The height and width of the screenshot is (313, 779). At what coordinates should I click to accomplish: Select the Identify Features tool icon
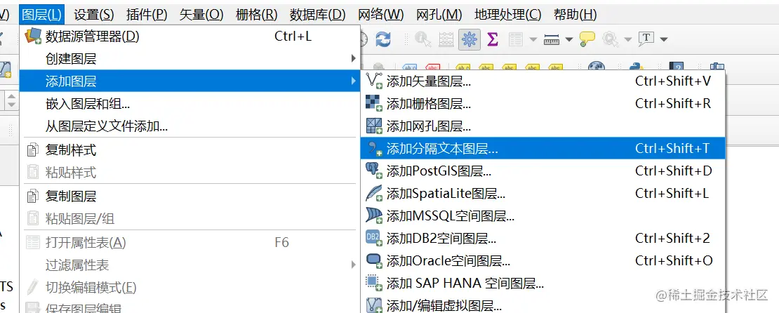[422, 39]
